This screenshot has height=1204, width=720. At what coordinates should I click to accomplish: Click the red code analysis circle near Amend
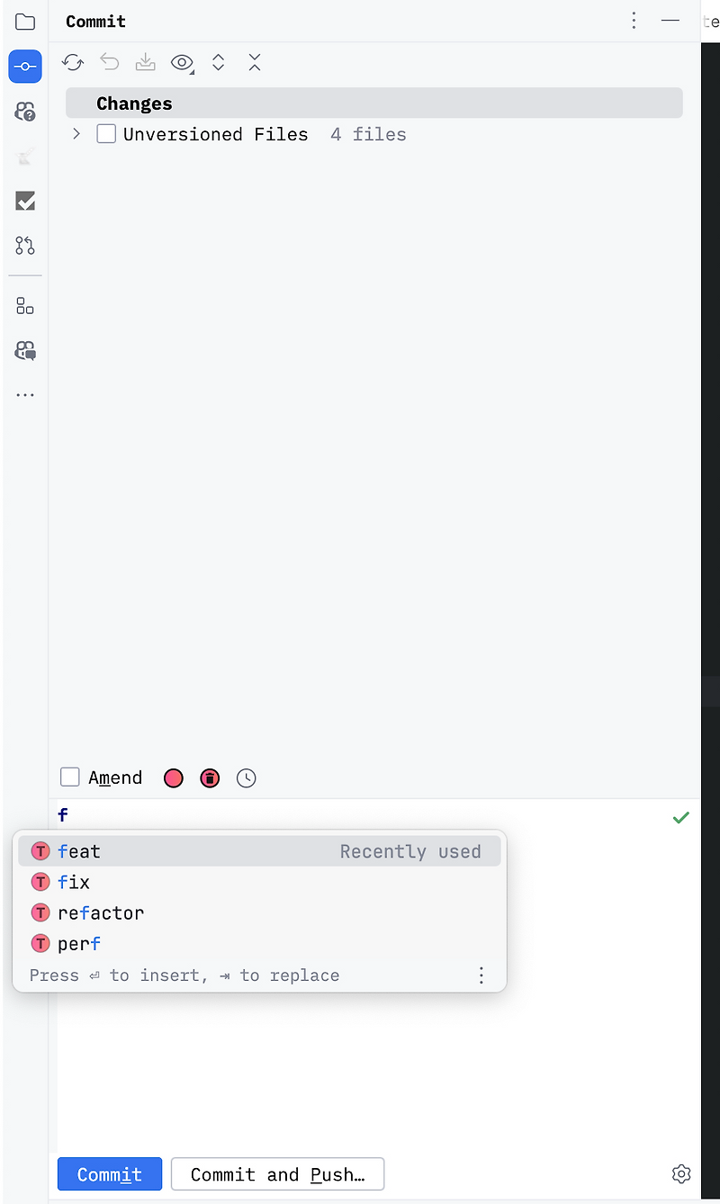coord(173,777)
